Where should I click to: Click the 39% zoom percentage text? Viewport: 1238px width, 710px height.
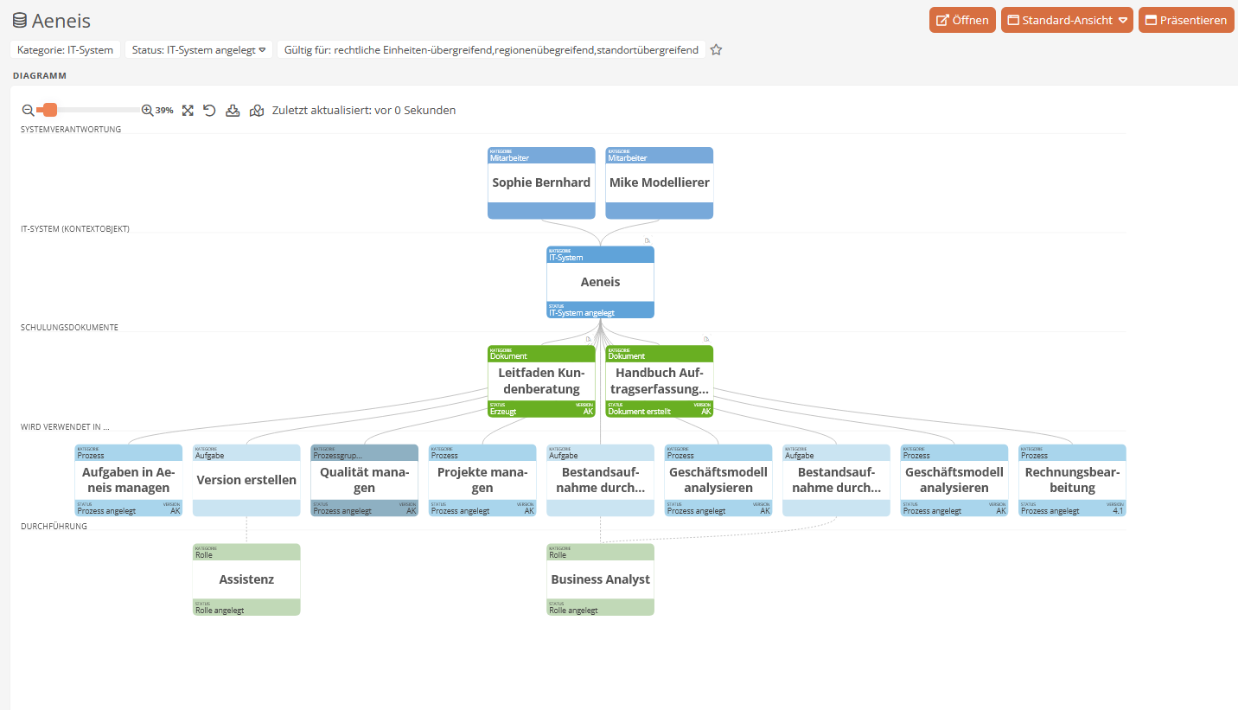point(164,111)
